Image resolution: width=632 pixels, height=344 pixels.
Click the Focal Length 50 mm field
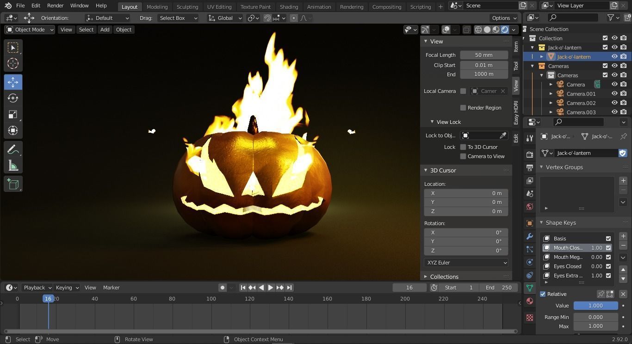pyautogui.click(x=484, y=55)
